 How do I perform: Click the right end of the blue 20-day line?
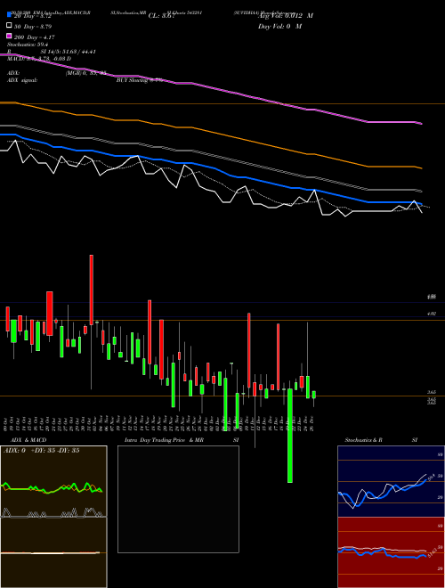click(x=421, y=204)
